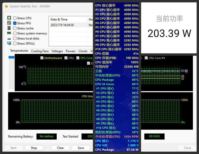Click the CPU VID 1.099 V row

(117, 145)
